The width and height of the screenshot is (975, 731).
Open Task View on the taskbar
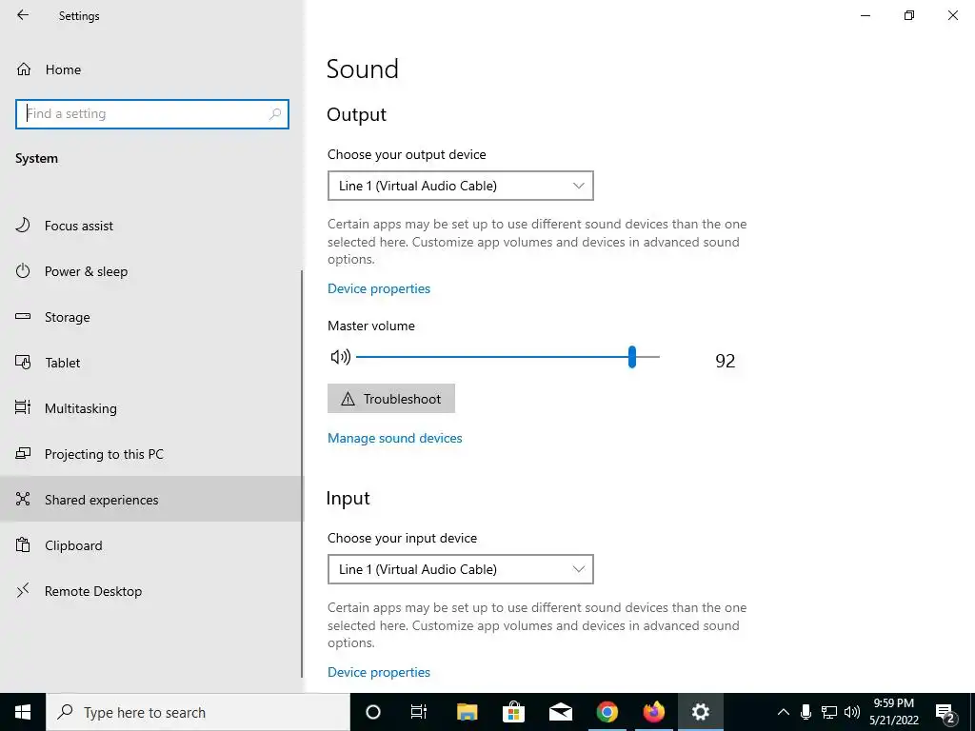tap(419, 712)
